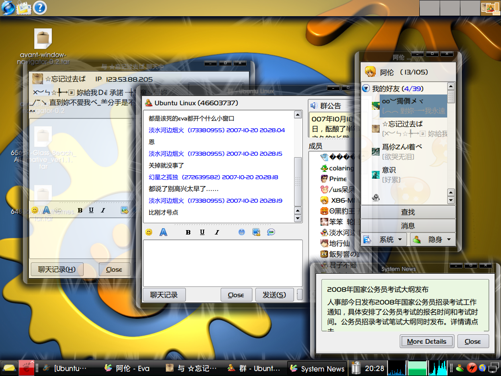
Task: Switch to the 群 - Ubunt… taskbar window
Action: 254,368
